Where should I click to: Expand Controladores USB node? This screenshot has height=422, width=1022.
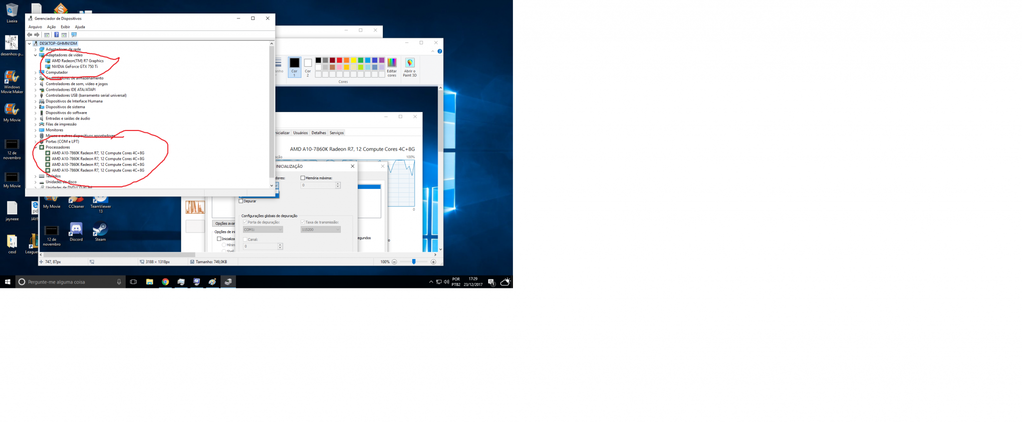35,95
